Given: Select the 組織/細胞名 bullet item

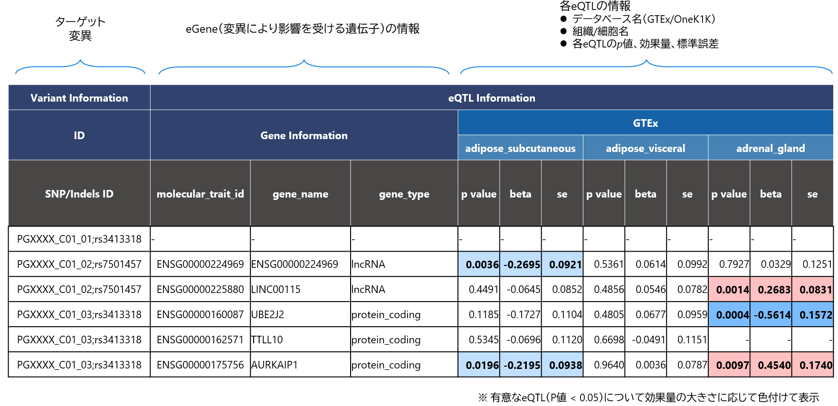Looking at the screenshot, I should (595, 31).
